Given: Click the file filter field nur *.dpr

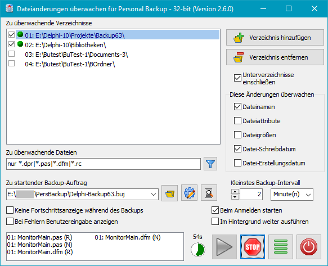Looking at the screenshot, I should [x=104, y=164].
